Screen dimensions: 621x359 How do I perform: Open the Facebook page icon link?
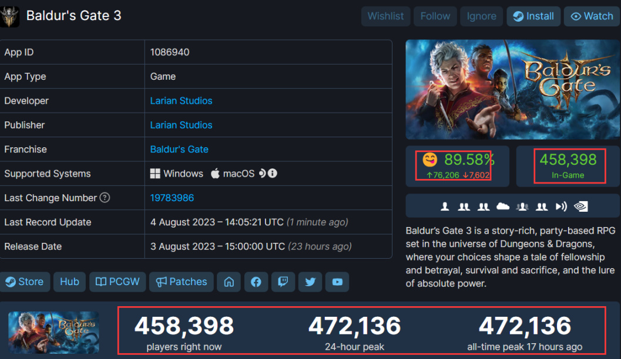[256, 282]
